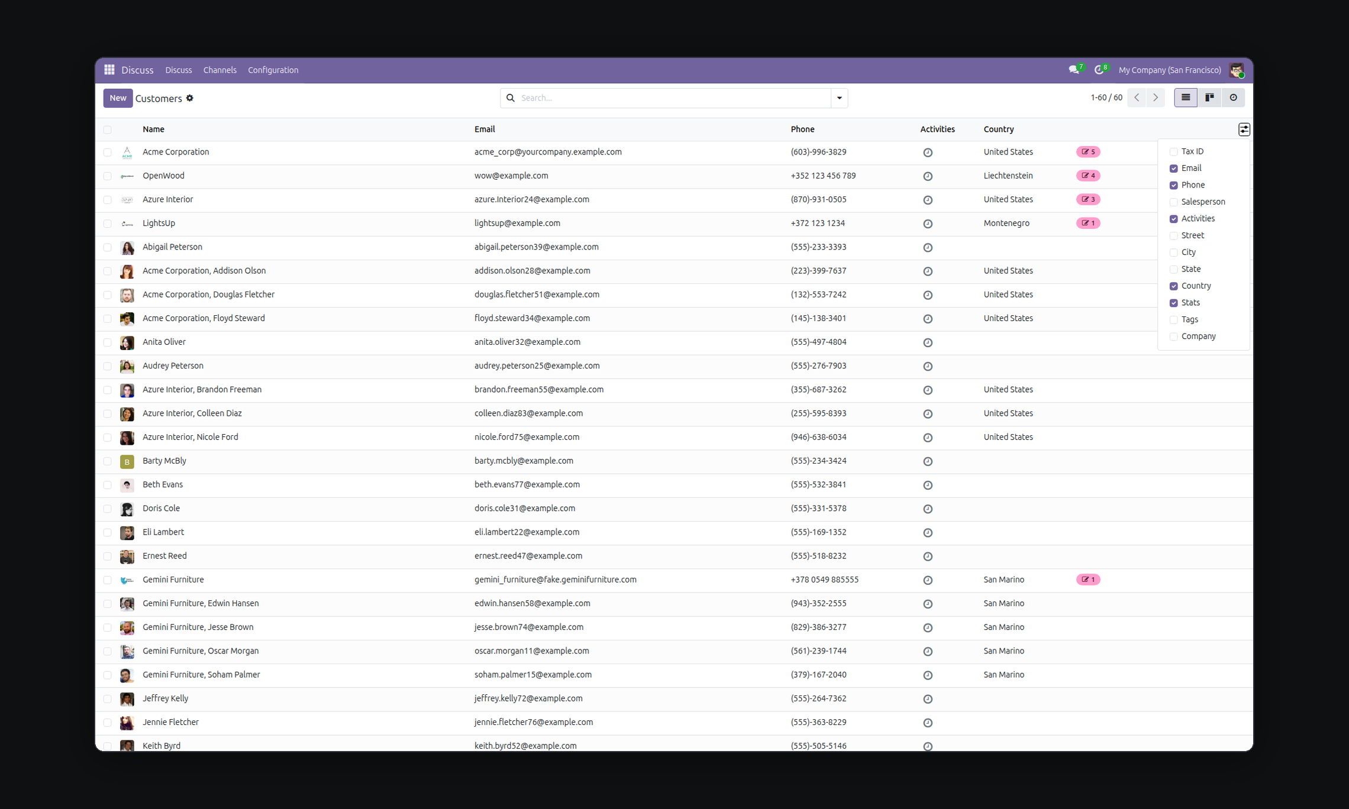The width and height of the screenshot is (1349, 809).
Task: Go to the previous page arrow
Action: click(x=1137, y=98)
